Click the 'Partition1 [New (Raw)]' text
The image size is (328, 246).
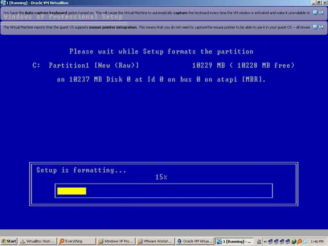[x=94, y=65]
